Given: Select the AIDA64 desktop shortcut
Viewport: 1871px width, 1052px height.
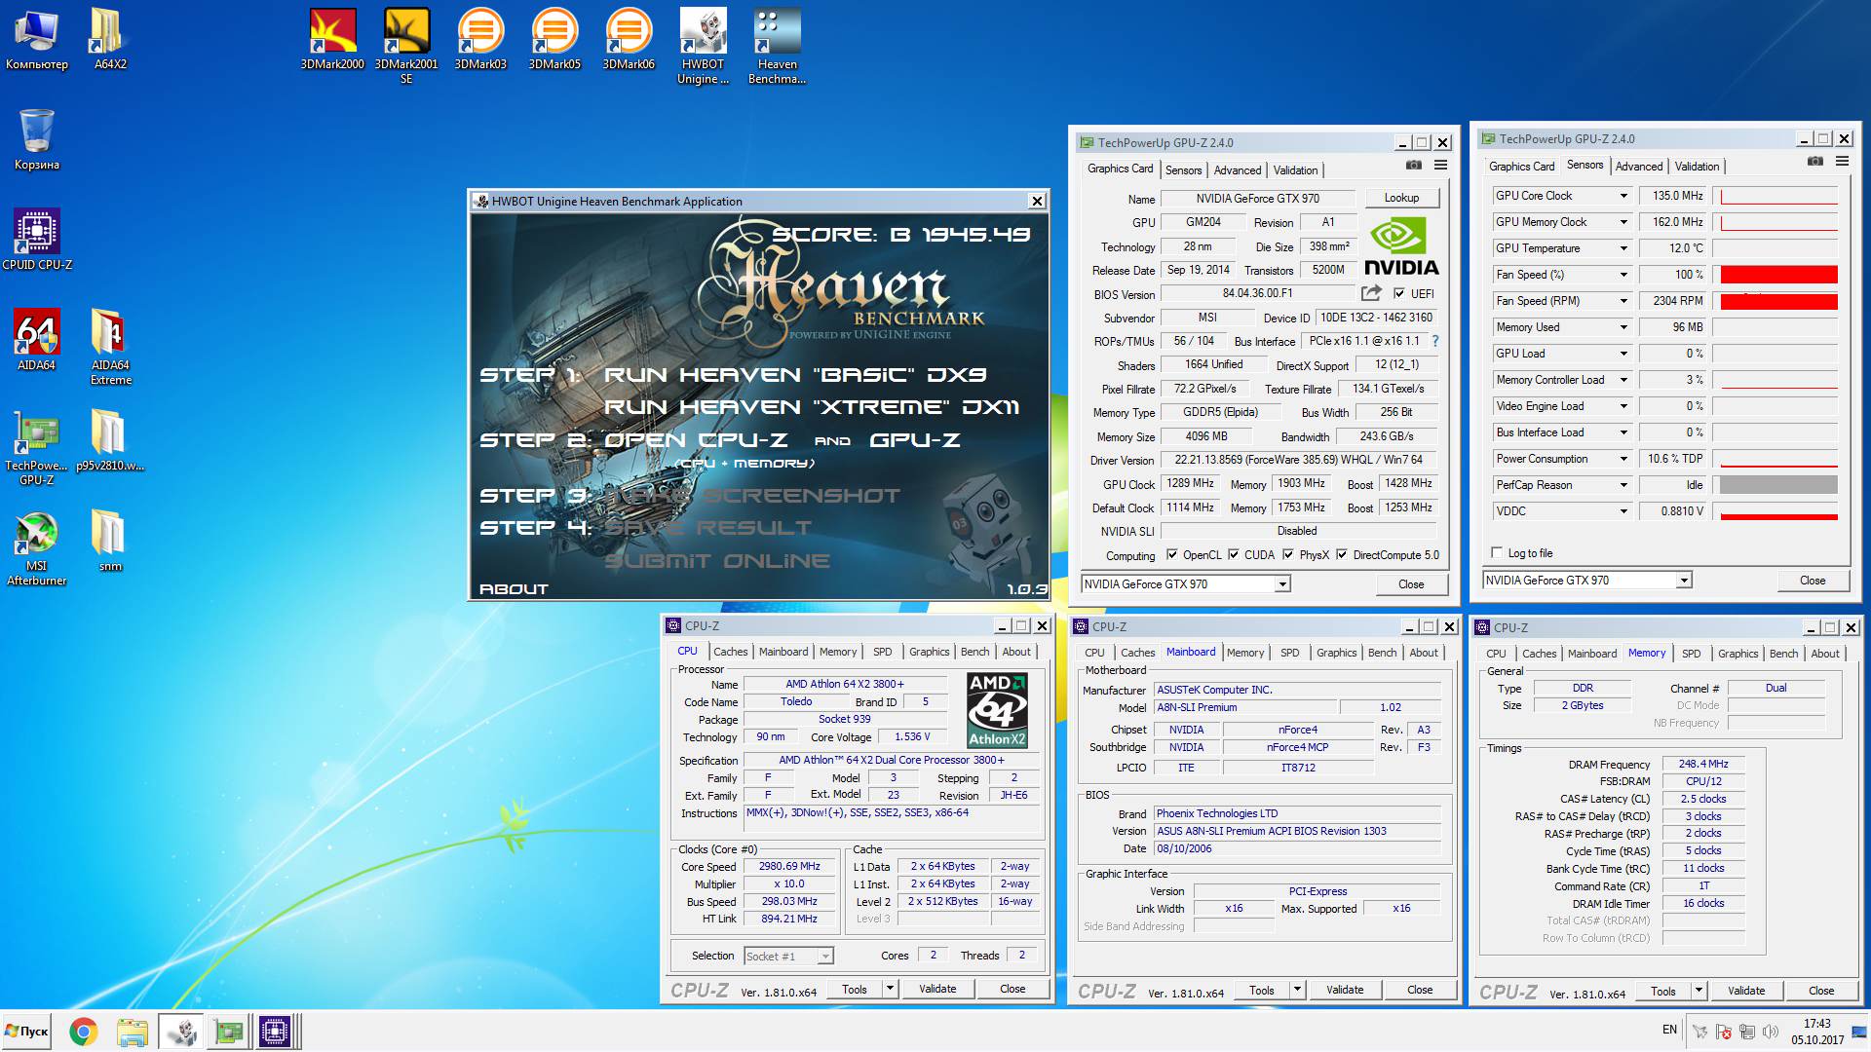Looking at the screenshot, I should pyautogui.click(x=37, y=340).
